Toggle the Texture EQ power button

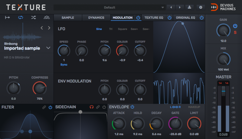(170, 18)
